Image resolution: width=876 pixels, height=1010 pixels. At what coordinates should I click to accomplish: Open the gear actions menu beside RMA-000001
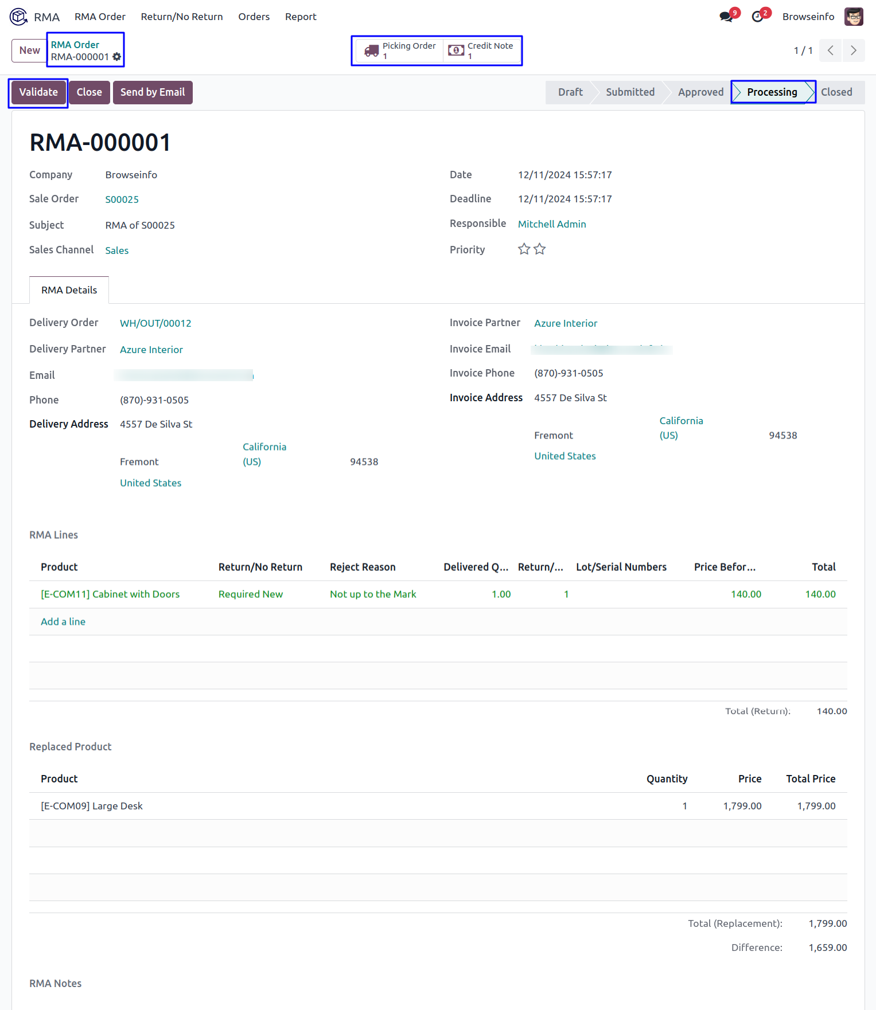[117, 57]
